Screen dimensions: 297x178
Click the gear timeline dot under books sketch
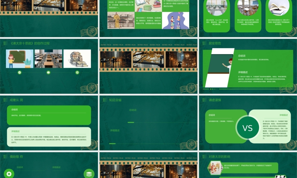(77, 72)
